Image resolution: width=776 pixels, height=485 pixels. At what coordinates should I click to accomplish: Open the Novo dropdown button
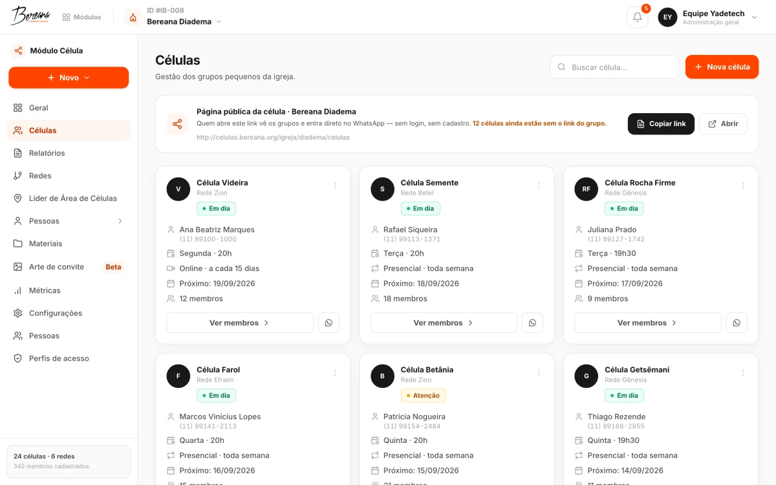coord(69,78)
